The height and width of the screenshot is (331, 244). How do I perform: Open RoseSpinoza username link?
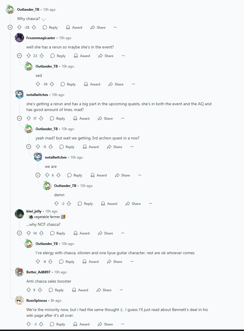pos(36,300)
